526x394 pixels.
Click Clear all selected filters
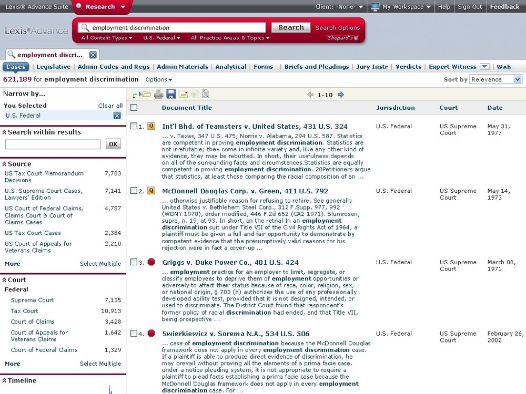pyautogui.click(x=110, y=106)
